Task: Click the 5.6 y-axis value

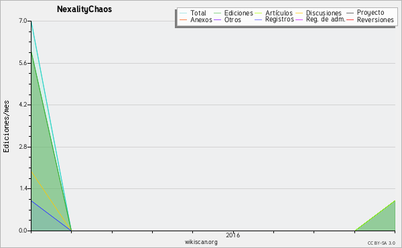Action: pos(23,63)
